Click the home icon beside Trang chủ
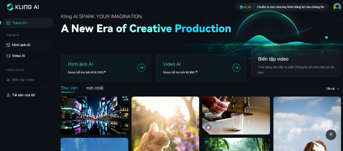This screenshot has height=151, width=343. tap(8, 23)
